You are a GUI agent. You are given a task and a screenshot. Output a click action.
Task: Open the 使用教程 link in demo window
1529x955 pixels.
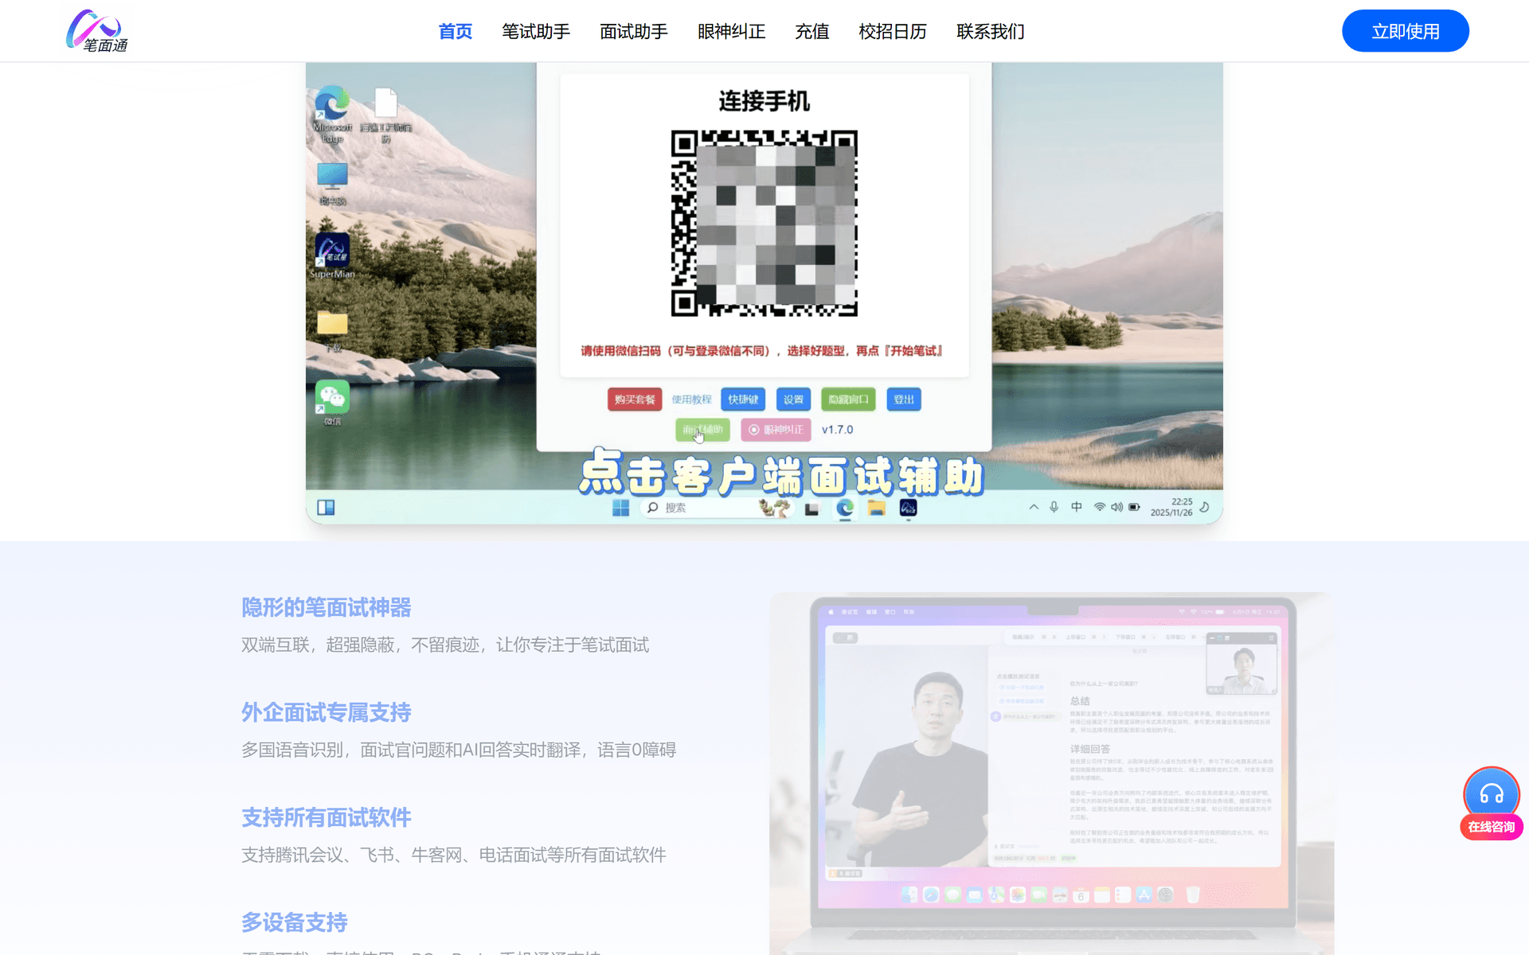click(691, 400)
